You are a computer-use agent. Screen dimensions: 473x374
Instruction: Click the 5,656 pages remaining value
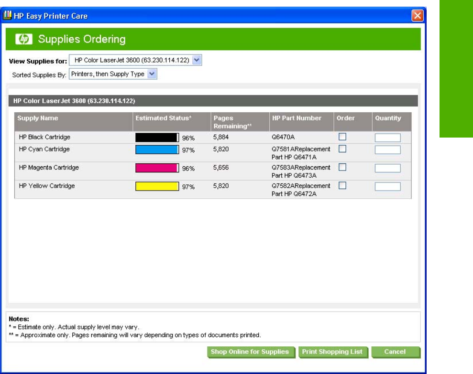point(221,168)
